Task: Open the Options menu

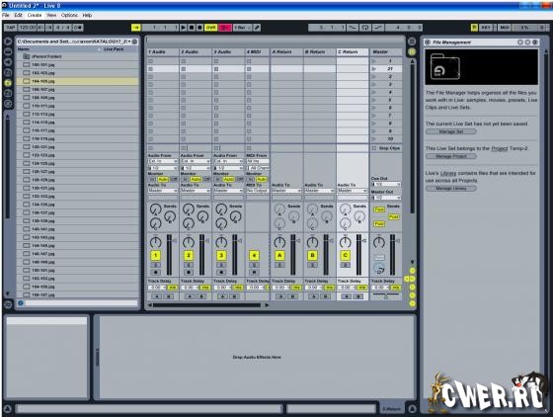Action: click(69, 15)
